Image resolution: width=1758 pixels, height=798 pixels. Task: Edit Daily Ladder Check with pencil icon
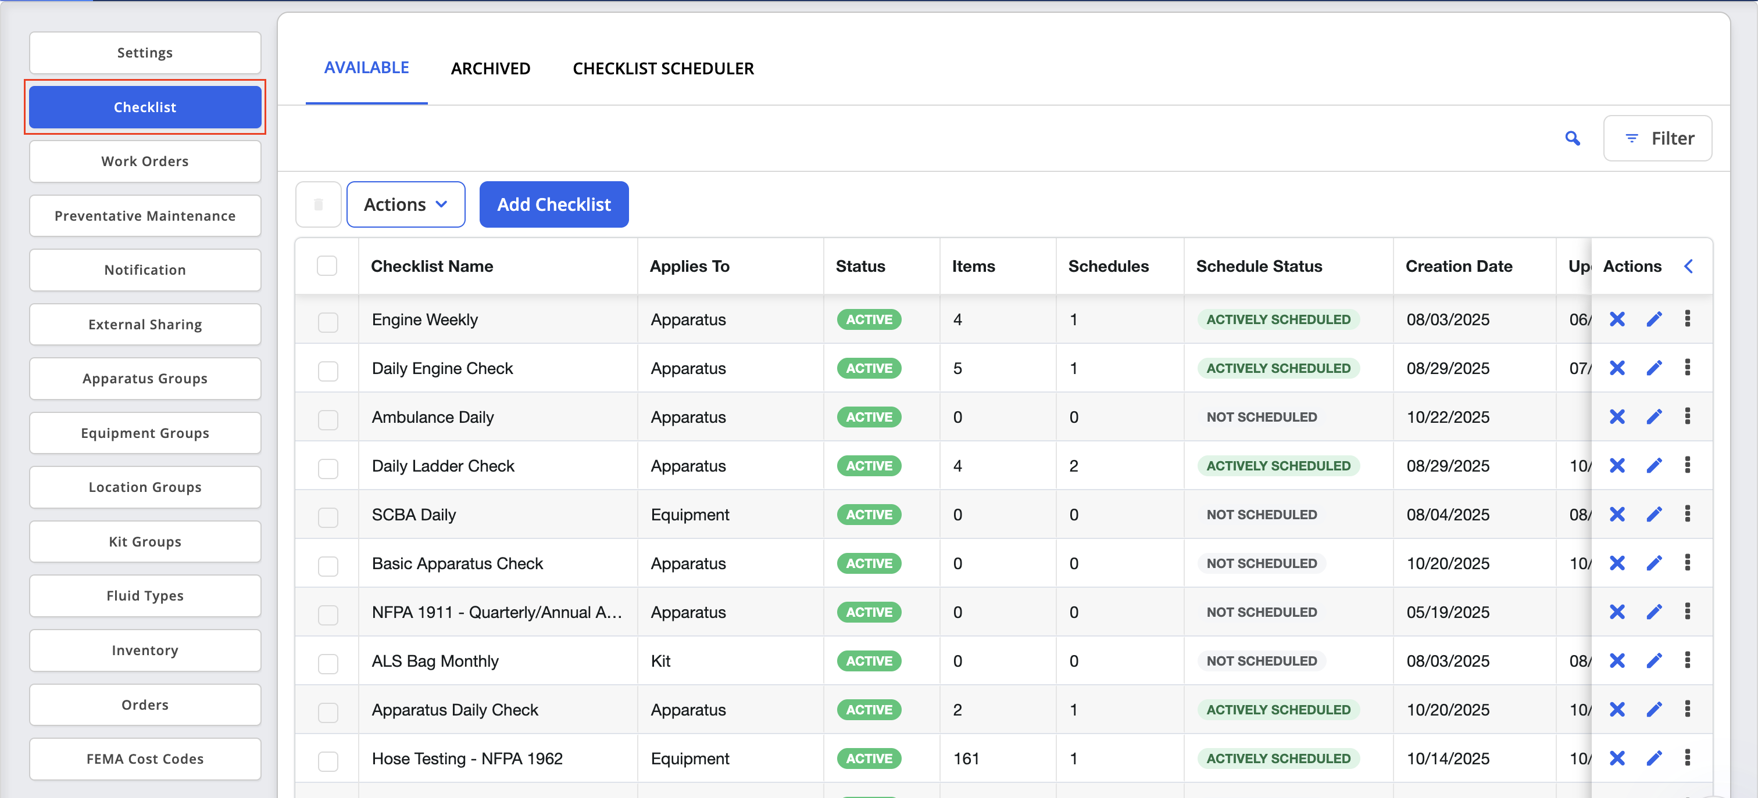(1653, 466)
